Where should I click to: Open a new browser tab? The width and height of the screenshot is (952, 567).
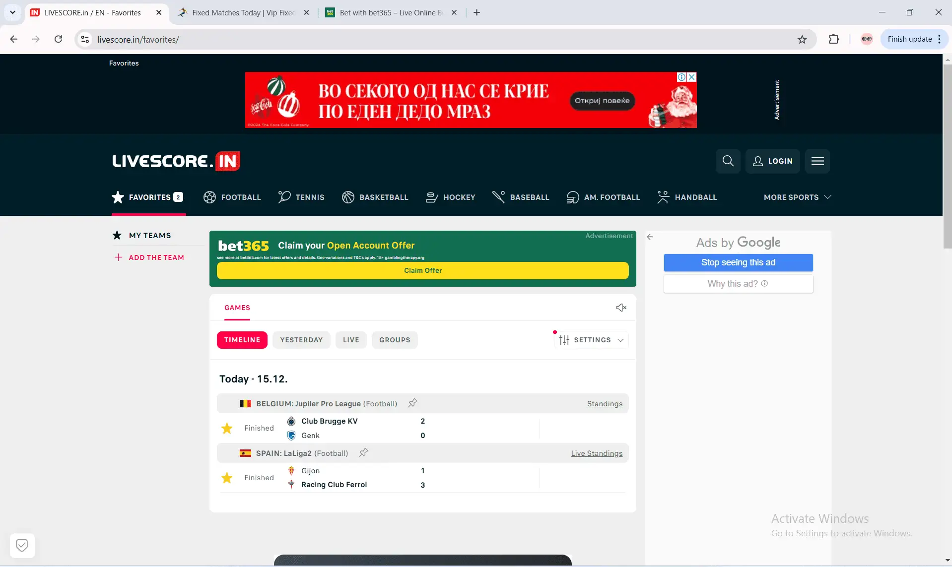click(476, 12)
